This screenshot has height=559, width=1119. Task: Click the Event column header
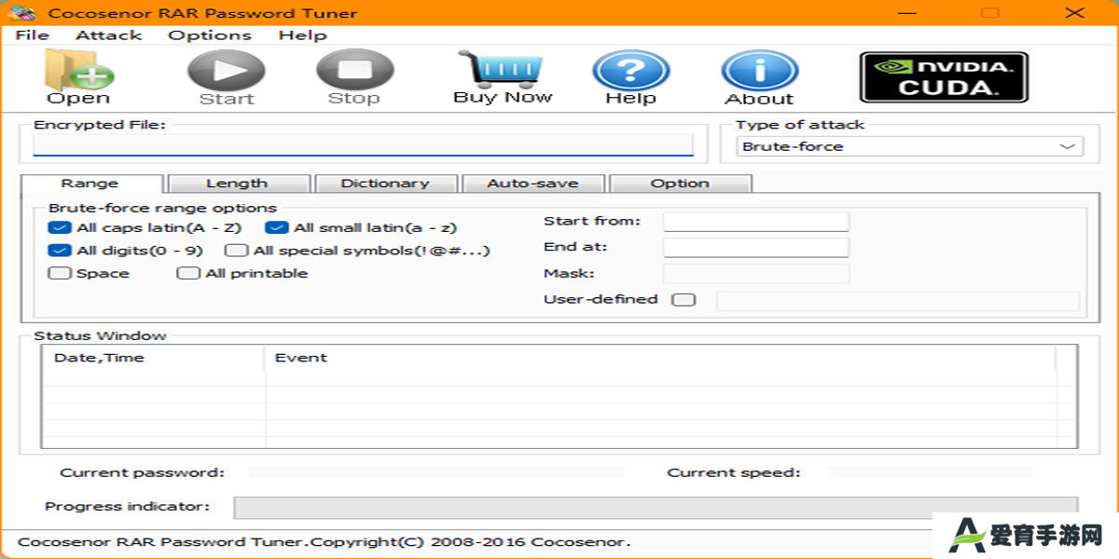(x=660, y=358)
